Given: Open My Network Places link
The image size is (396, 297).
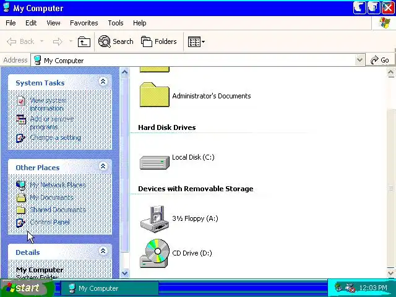Looking at the screenshot, I should (x=58, y=185).
